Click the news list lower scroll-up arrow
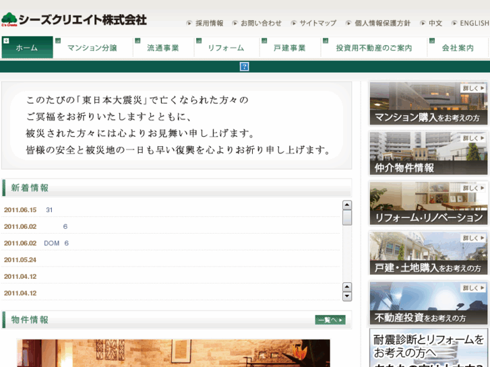Screen dimensions: 490x367 coord(347,287)
